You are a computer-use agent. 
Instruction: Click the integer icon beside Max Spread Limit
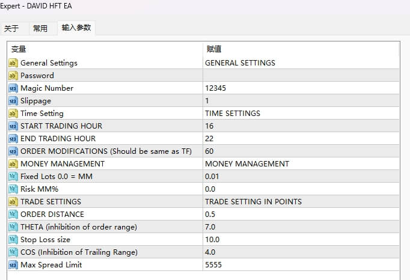(13, 265)
